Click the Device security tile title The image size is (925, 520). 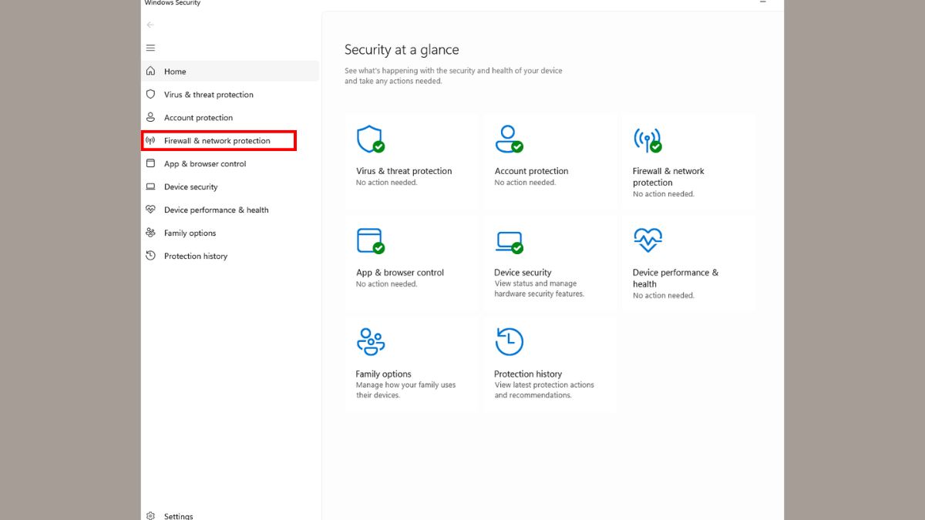tap(523, 272)
